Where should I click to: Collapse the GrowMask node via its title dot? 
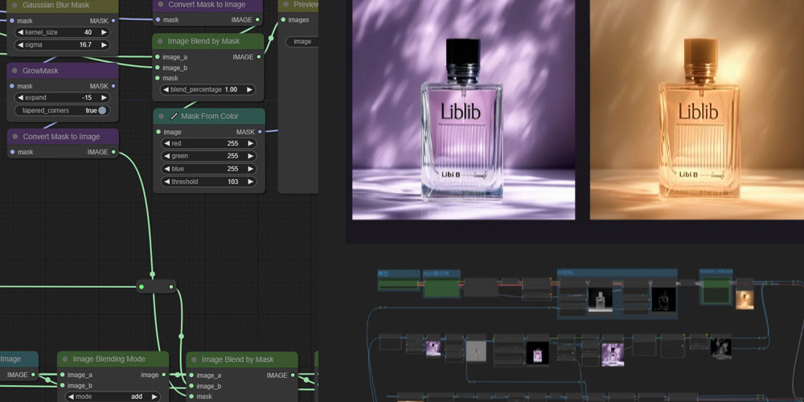coord(14,70)
